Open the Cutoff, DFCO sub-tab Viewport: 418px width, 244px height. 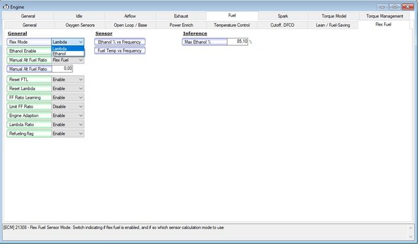point(282,25)
